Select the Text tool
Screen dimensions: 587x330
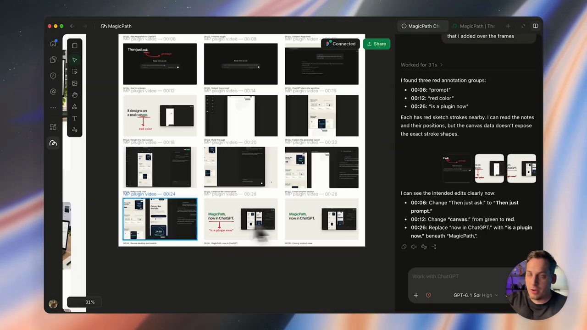(75, 118)
